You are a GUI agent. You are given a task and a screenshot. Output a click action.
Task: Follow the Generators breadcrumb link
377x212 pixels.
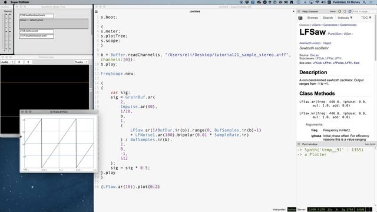(x=330, y=25)
